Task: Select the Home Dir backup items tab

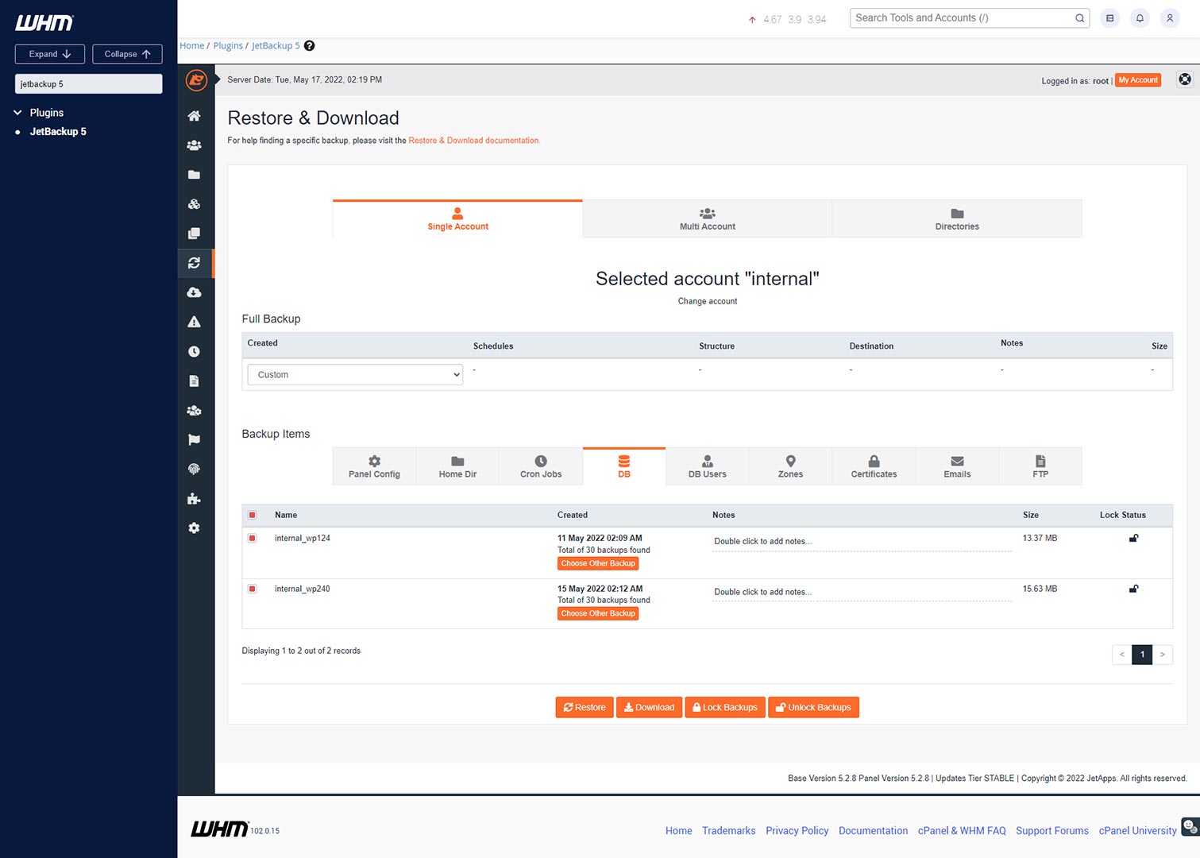Action: (x=457, y=466)
